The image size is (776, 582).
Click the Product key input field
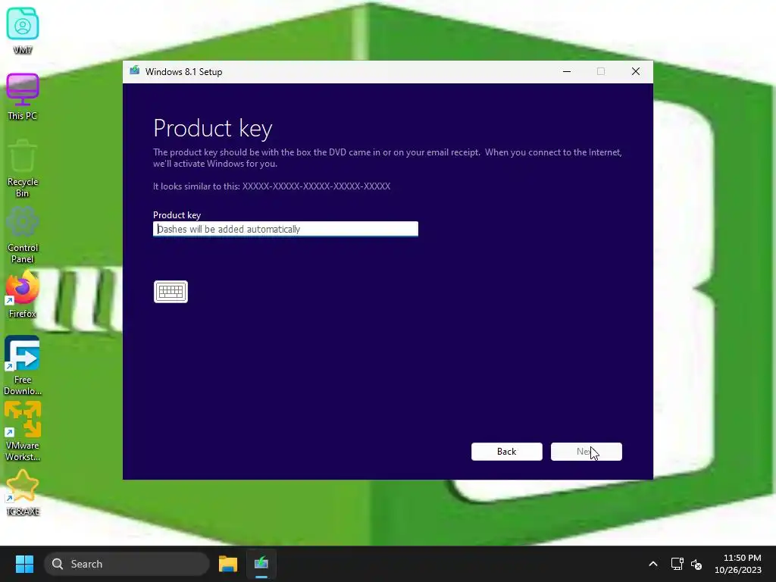[286, 229]
